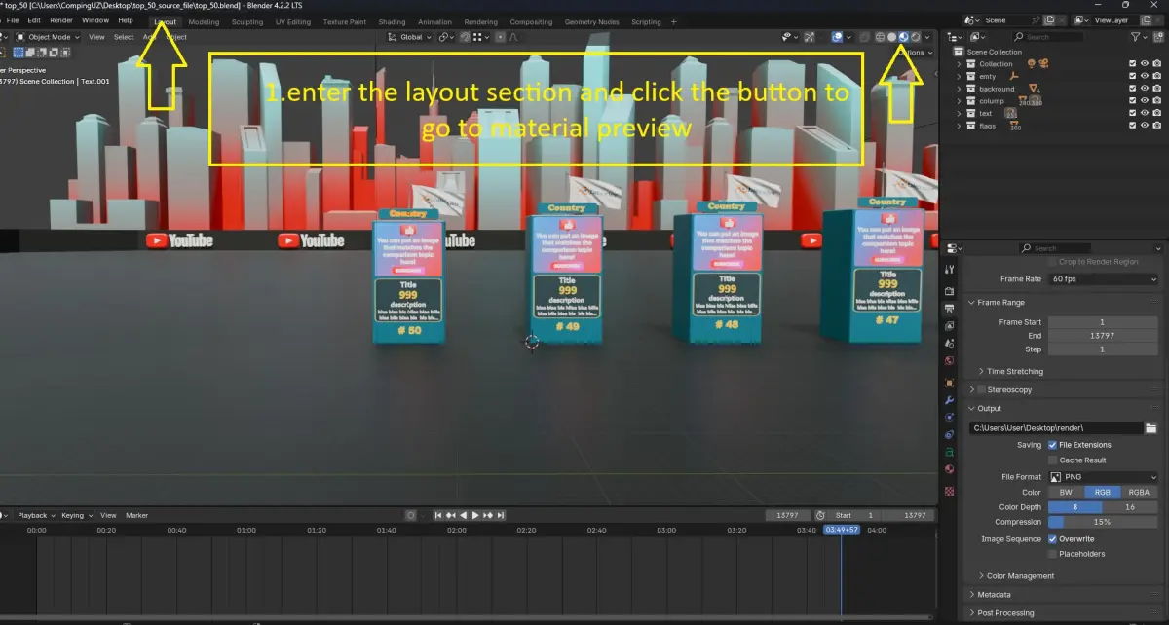Open the Physics properties tab
1169x625 pixels.
point(950,417)
